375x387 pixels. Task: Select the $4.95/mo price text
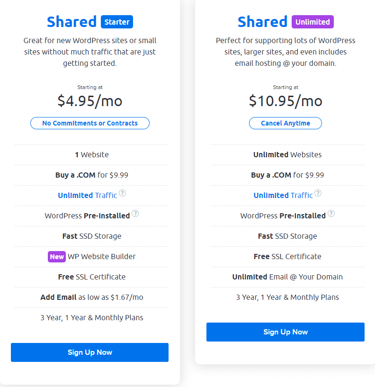point(90,101)
